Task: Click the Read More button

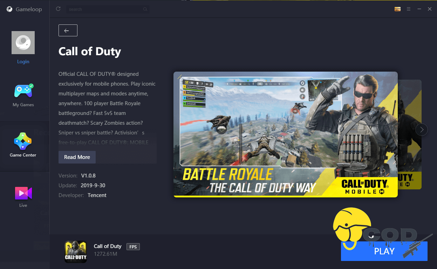Action: coord(77,157)
